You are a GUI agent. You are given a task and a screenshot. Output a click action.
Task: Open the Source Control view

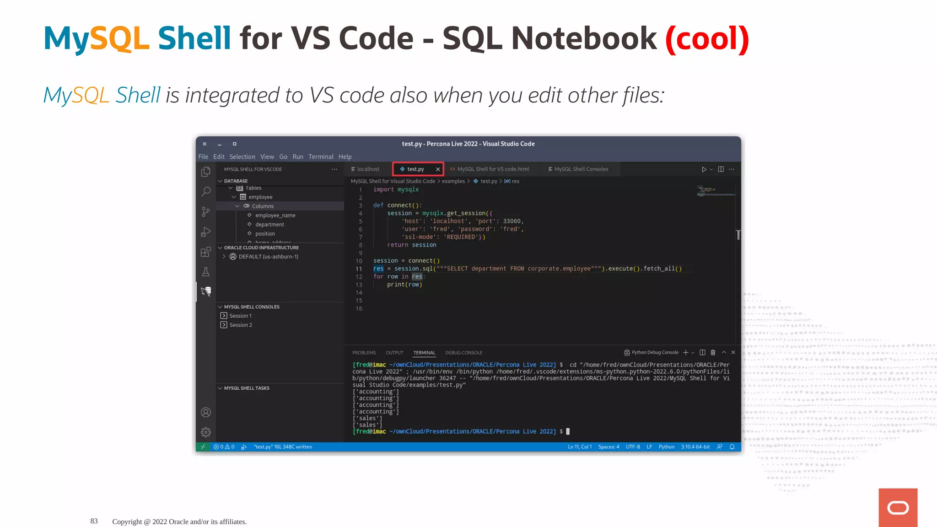click(206, 212)
